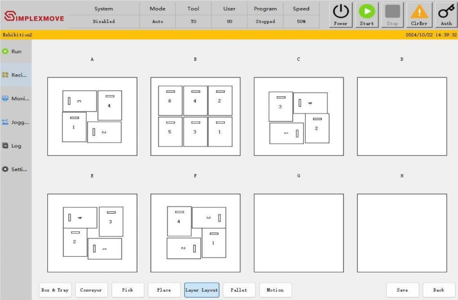The image size is (458, 300).
Task: Open Auth via the key icon
Action: click(x=446, y=12)
